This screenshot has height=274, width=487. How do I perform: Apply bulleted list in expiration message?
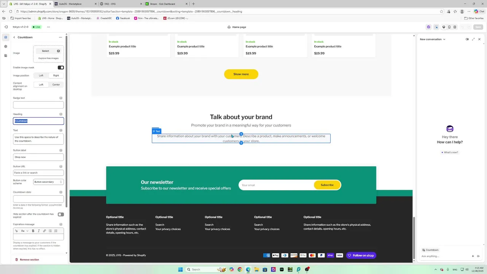(x=50, y=231)
